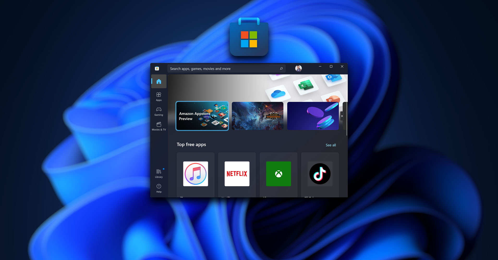
Task: Open the iTunes app tile
Action: coord(196,174)
